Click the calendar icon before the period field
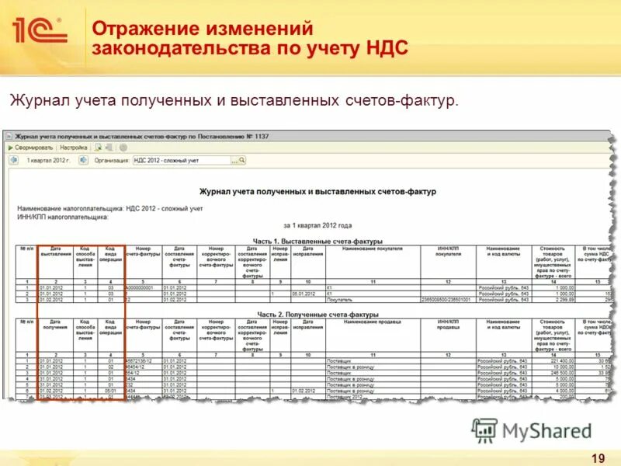 [13, 161]
